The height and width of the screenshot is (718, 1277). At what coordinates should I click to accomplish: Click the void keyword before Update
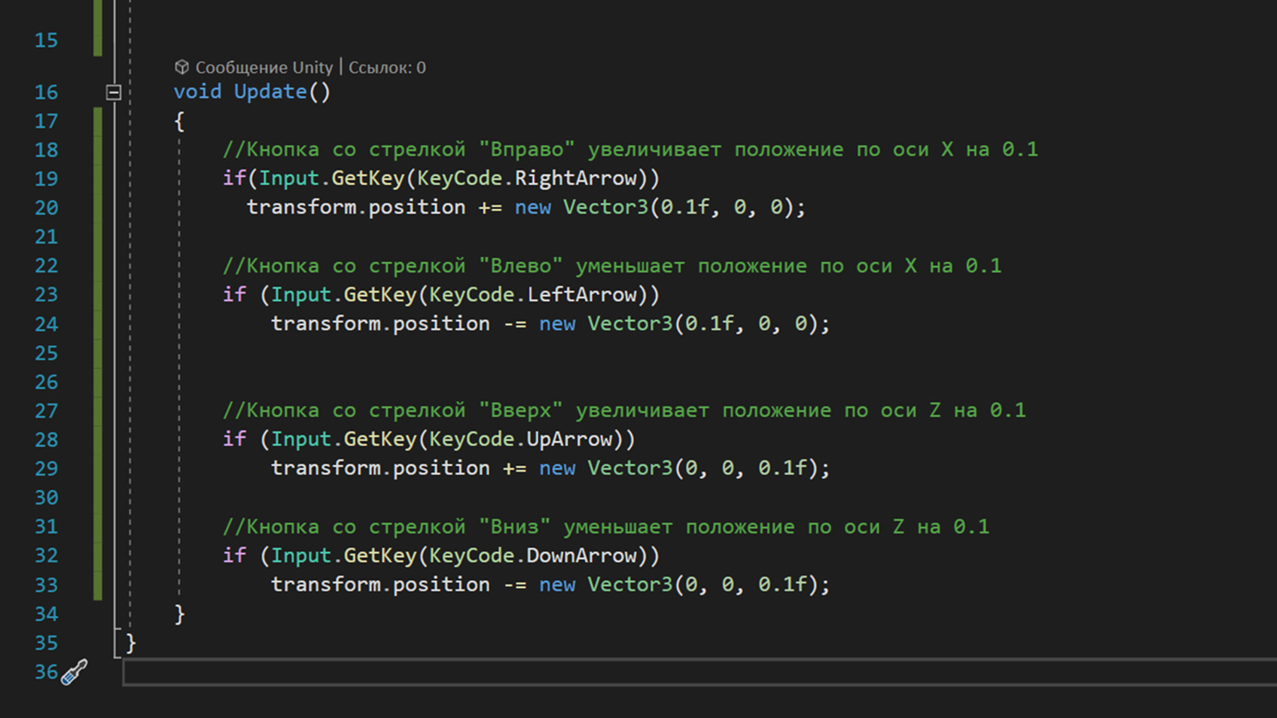197,92
